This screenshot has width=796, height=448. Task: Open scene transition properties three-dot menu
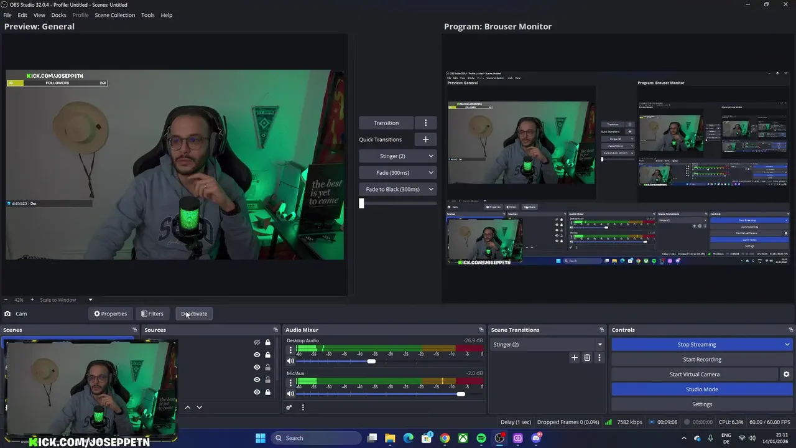coord(599,358)
